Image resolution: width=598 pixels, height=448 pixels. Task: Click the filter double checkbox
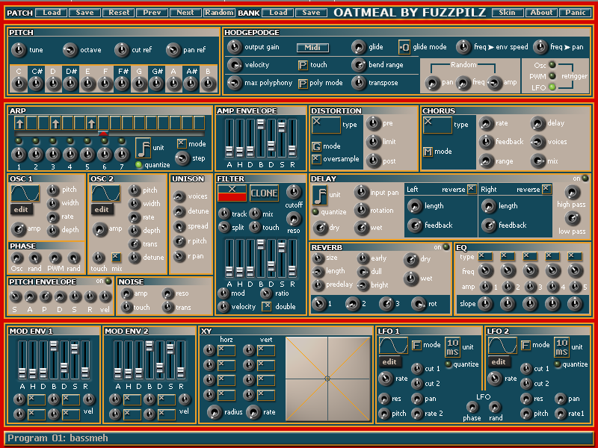point(267,306)
